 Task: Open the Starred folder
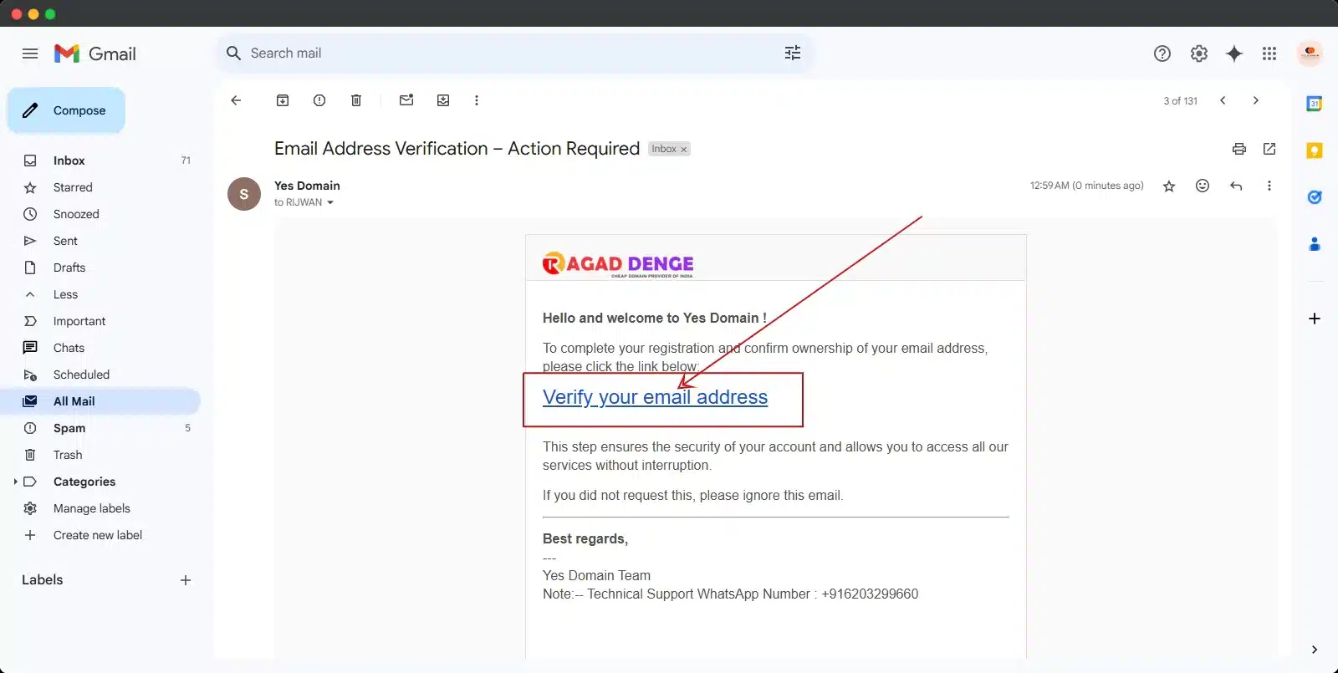[x=100, y=187]
